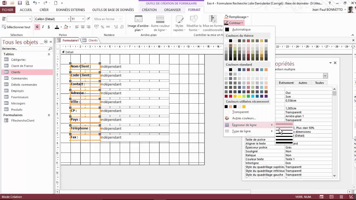Click the Redo arrow icon
The image size is (356, 200).
[46, 3]
